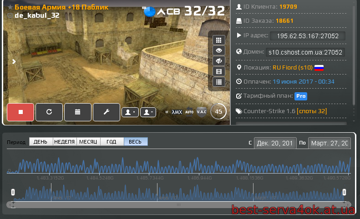The width and height of the screenshot is (360, 219).
Task: Click the 32/32 player count
Action: point(204,11)
